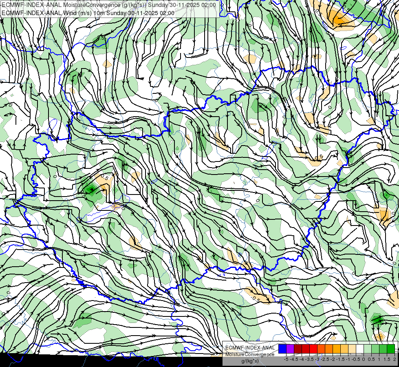Select the white legend swatch

(360, 349)
